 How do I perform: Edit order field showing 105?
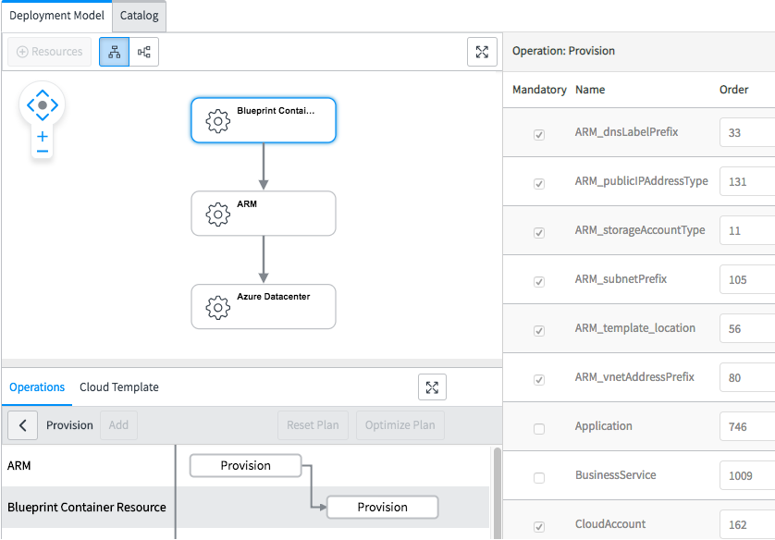click(x=747, y=279)
